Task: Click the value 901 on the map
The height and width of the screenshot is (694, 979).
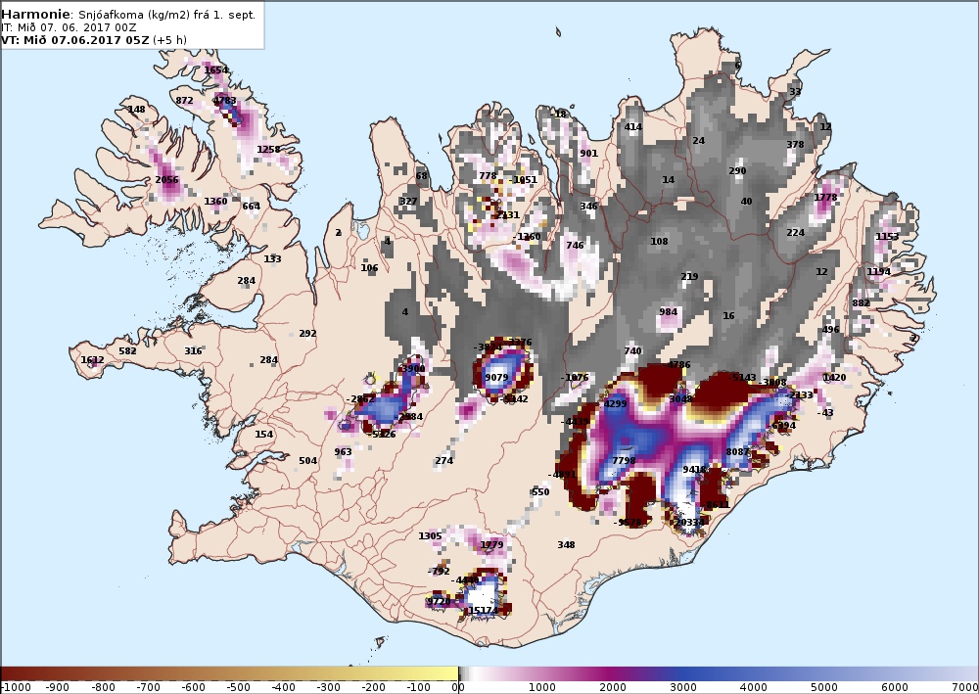Action: 588,153
